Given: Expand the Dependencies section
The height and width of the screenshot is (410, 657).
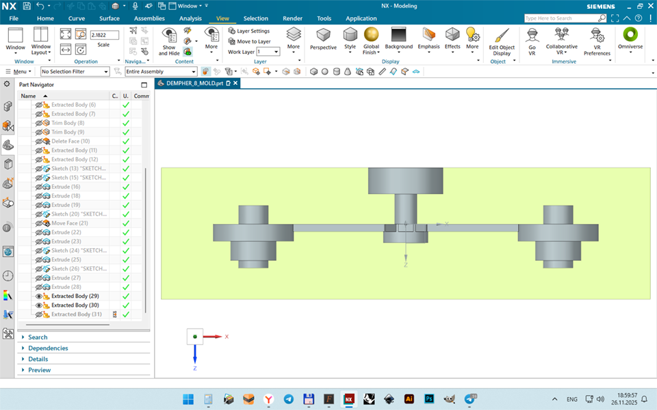Looking at the screenshot, I should tap(48, 348).
